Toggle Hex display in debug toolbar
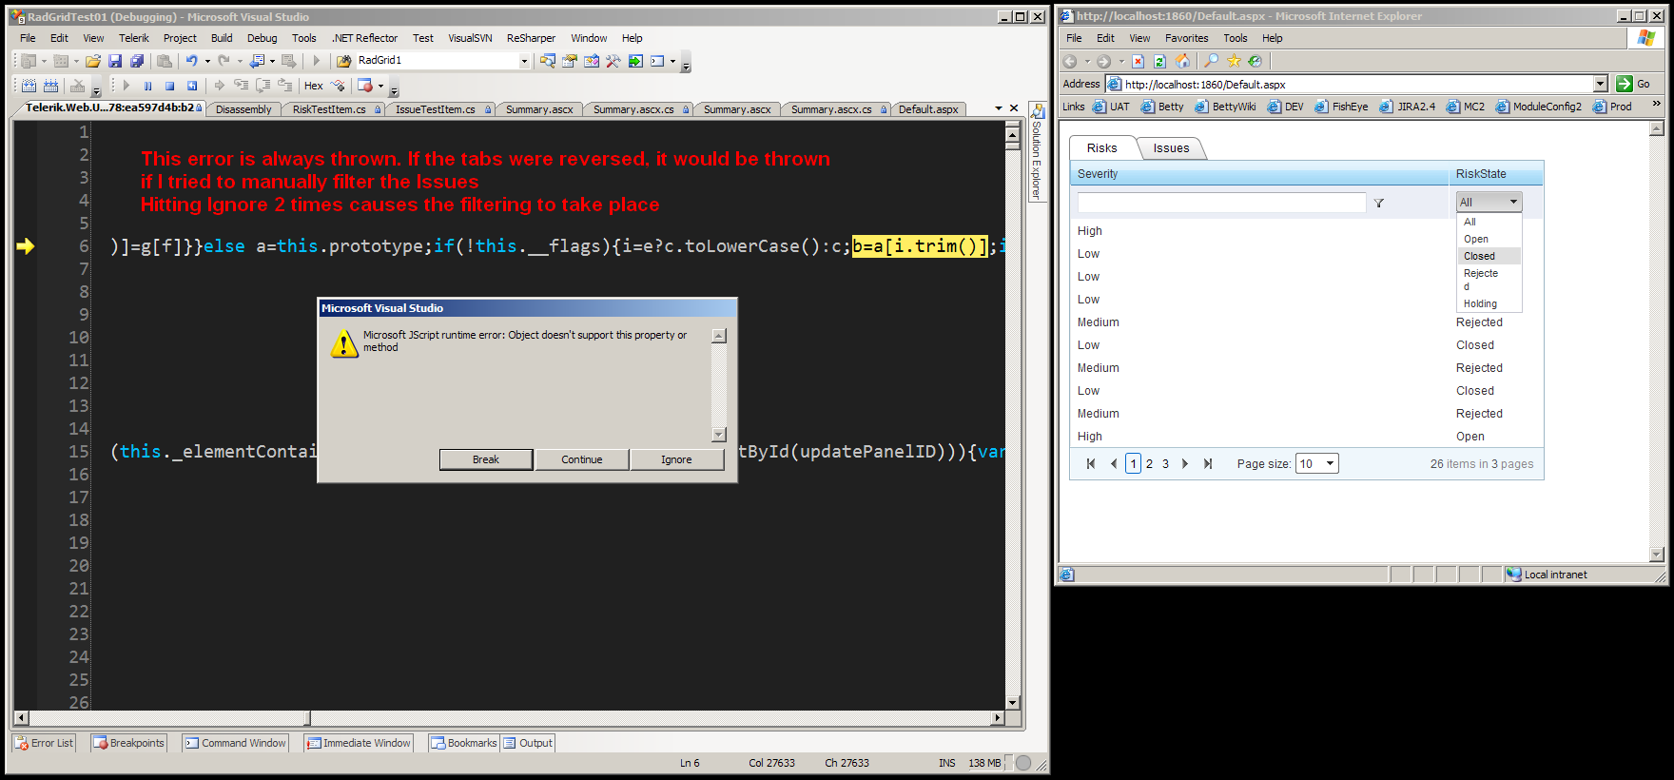Image resolution: width=1674 pixels, height=780 pixels. (313, 86)
